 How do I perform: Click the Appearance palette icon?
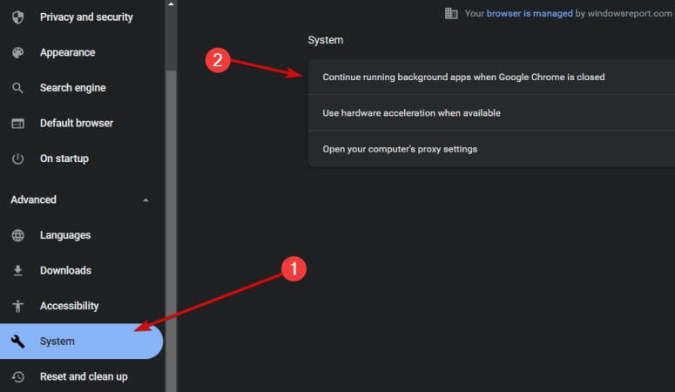click(17, 52)
